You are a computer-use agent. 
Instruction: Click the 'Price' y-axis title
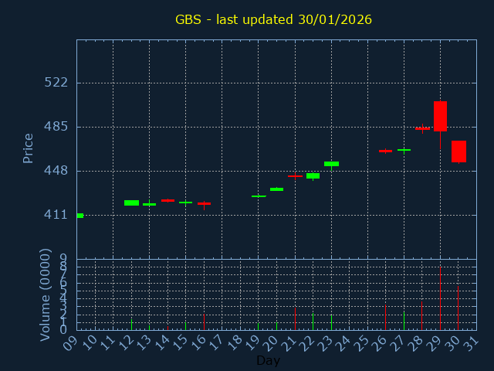29,148
